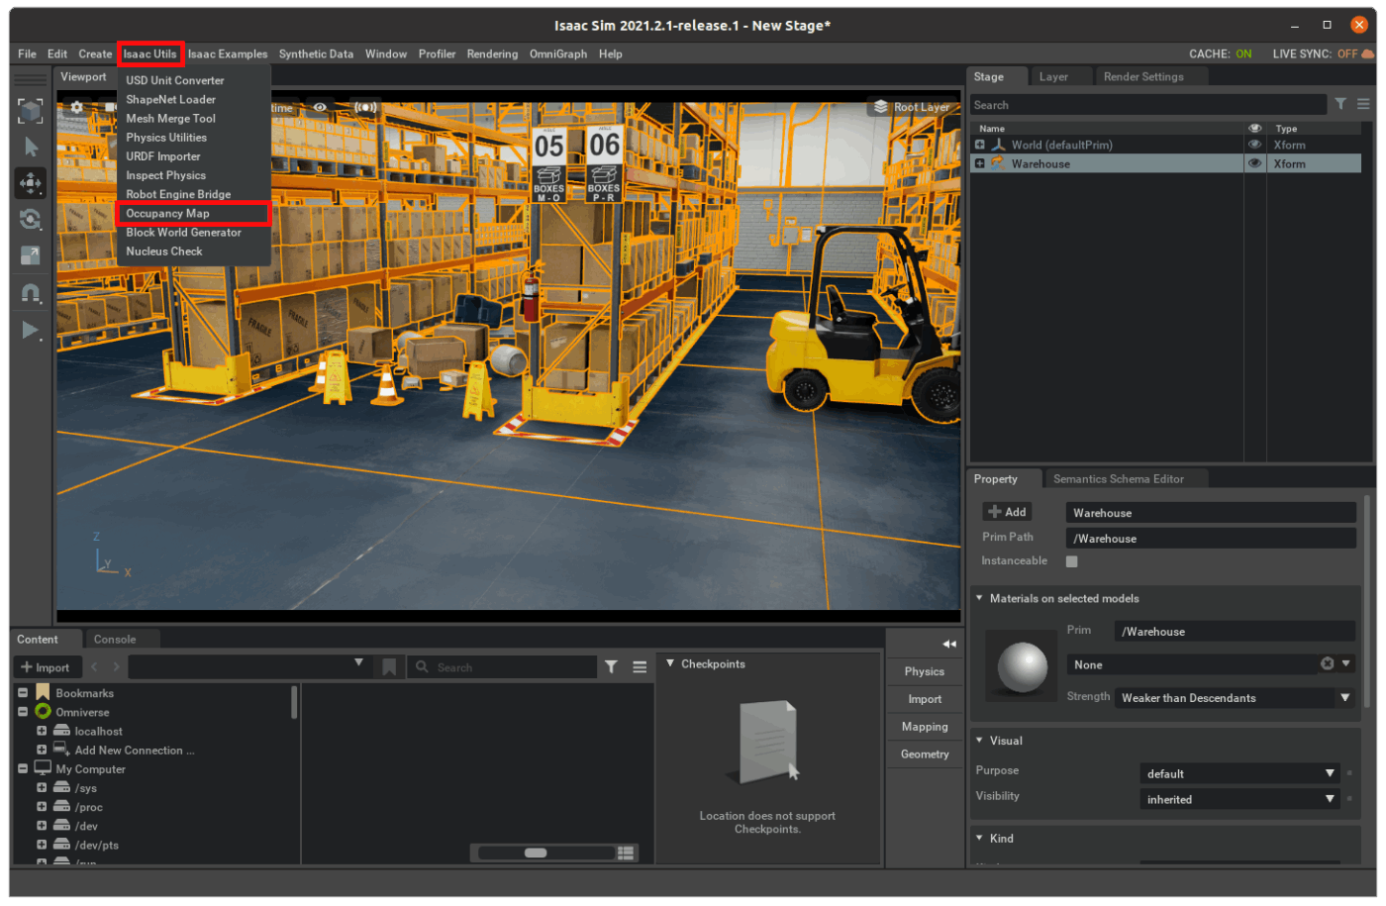Click the World prim axis icon
Viewport: 1386px width, 906px height.
coord(998,145)
